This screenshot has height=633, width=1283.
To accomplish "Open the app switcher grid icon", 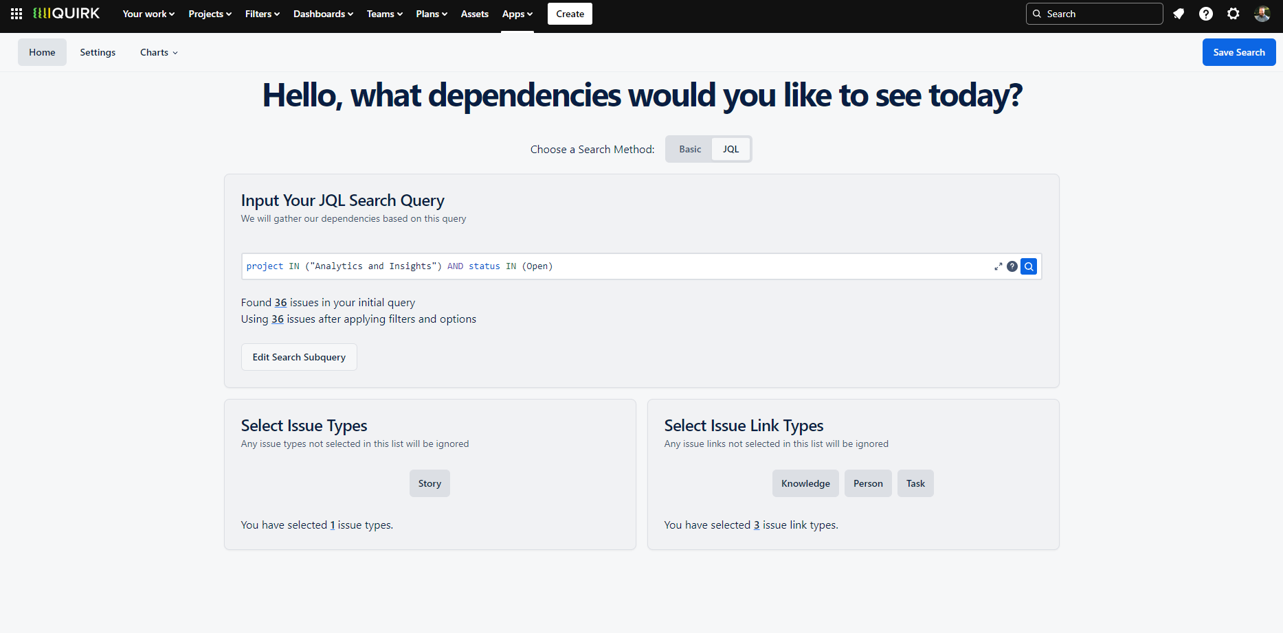I will [16, 14].
